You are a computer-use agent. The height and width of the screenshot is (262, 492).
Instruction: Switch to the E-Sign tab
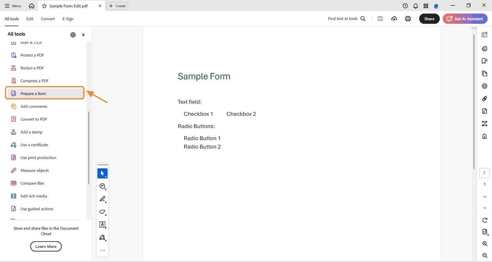68,19
